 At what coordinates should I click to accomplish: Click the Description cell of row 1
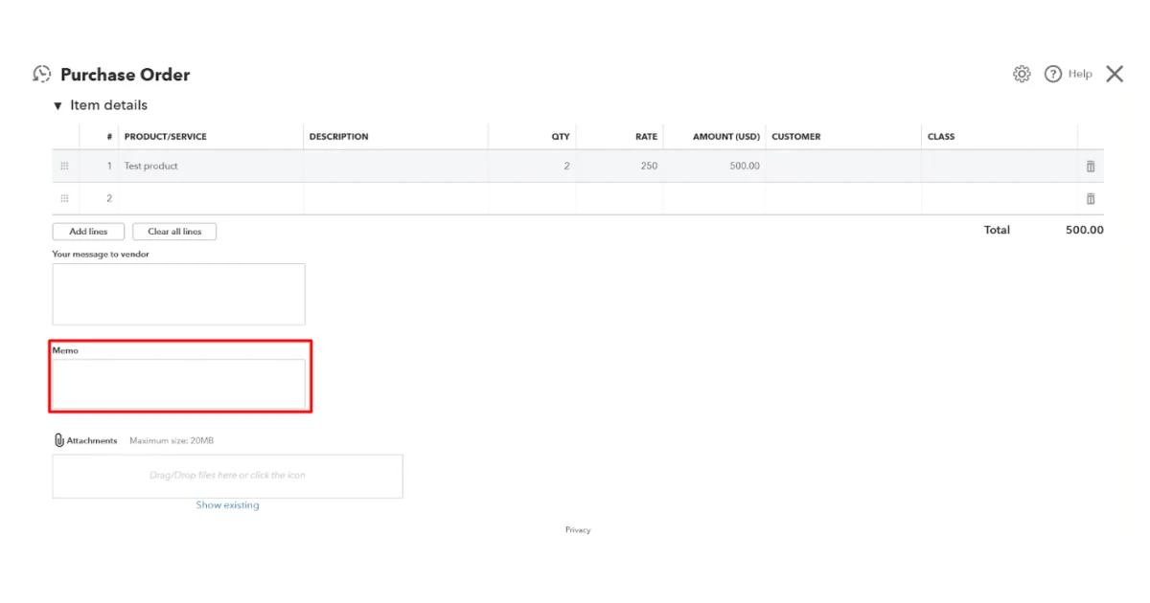click(396, 166)
